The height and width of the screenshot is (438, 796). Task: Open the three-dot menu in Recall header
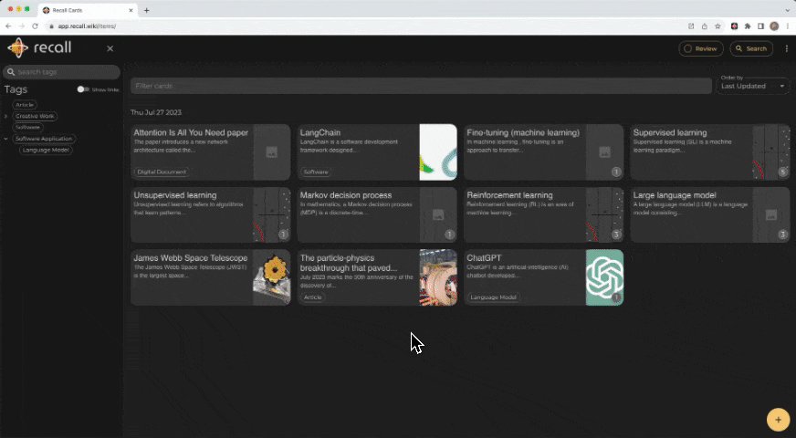coord(786,48)
